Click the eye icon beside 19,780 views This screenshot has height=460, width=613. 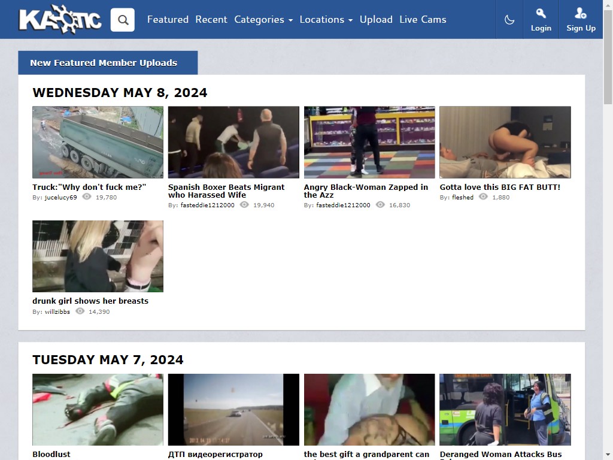[87, 196]
